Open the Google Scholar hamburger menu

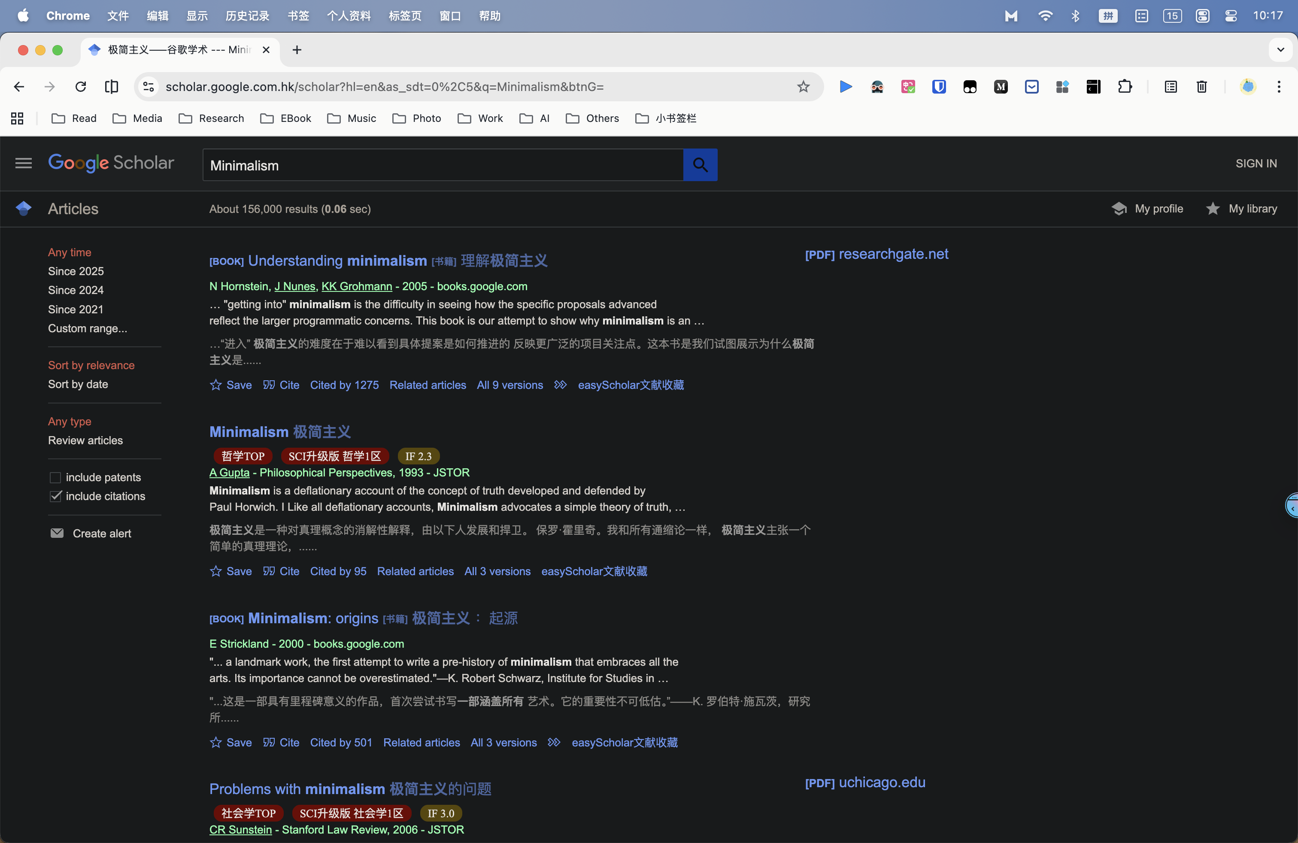(x=24, y=163)
